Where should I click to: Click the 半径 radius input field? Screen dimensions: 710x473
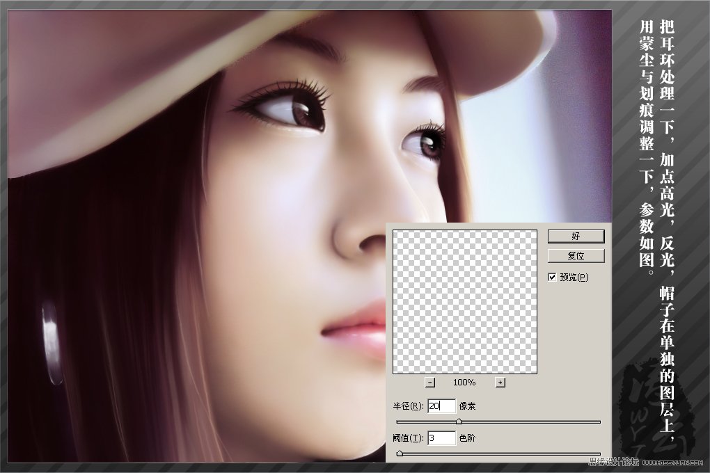click(441, 406)
